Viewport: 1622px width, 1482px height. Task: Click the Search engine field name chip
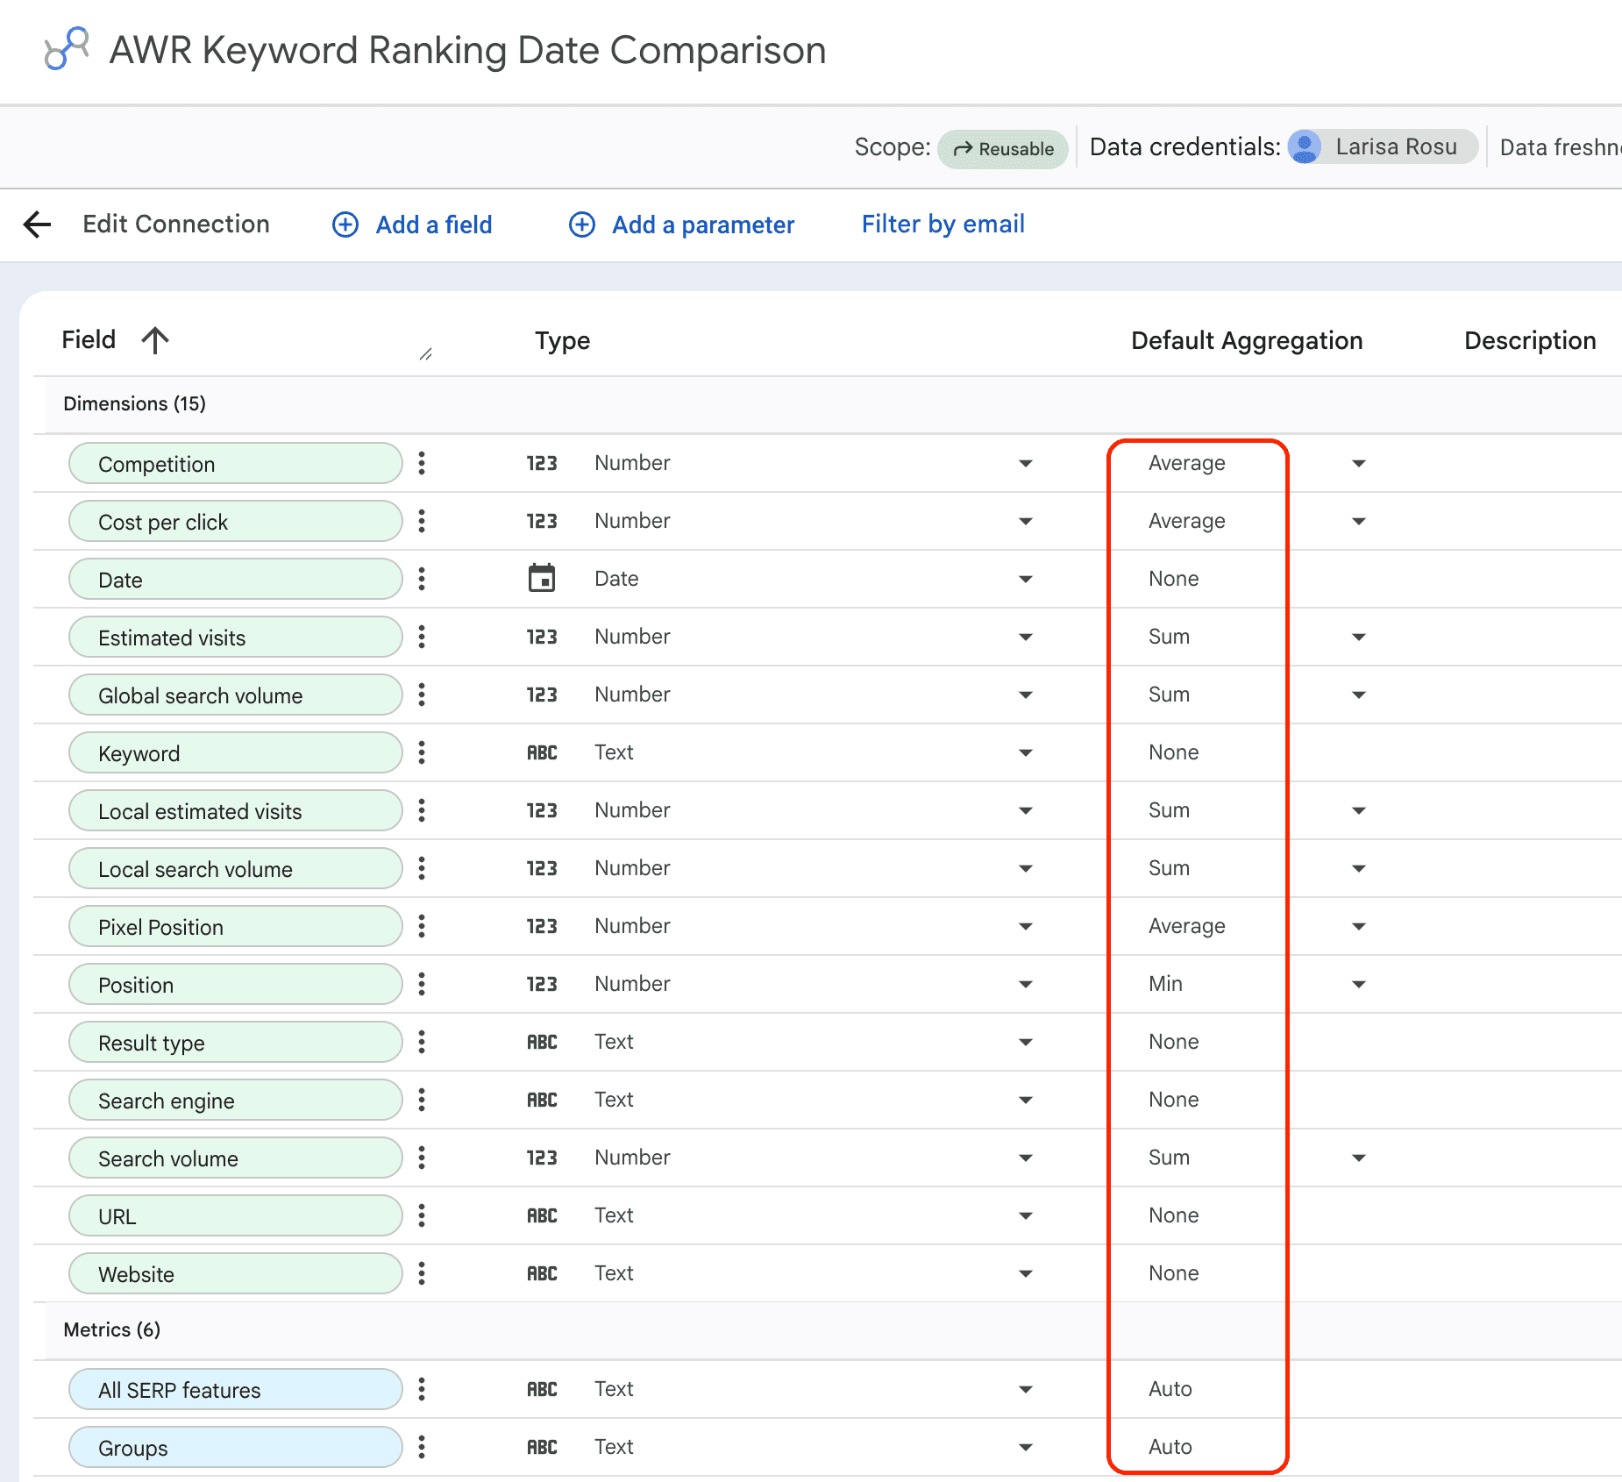tap(235, 1100)
